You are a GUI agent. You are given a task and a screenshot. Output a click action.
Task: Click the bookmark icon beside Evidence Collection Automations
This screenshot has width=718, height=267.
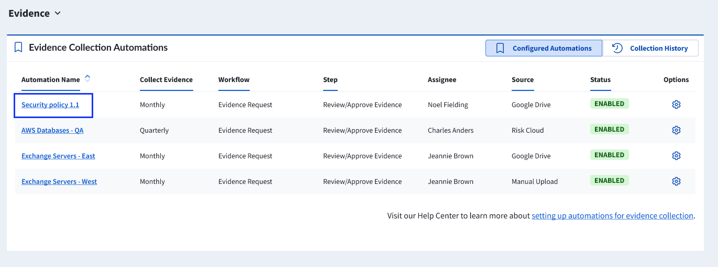(x=18, y=48)
